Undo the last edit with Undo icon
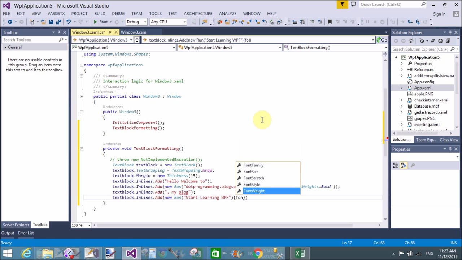Viewport: 462px width, 260px height. tap(68, 22)
